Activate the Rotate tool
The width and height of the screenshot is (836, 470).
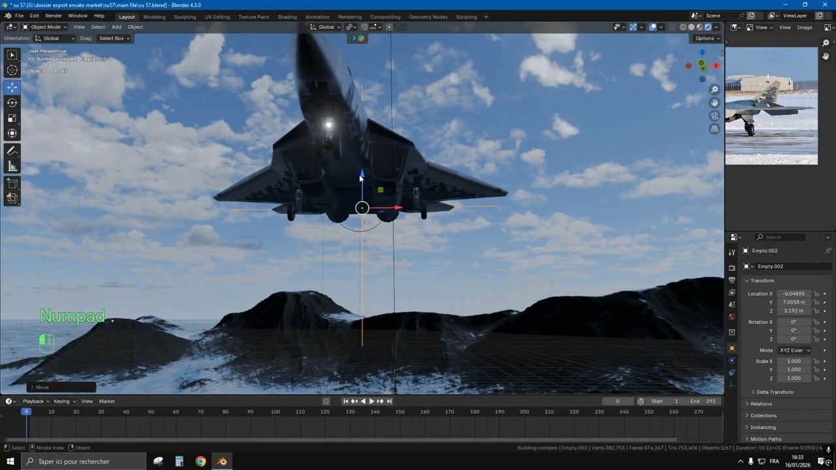pyautogui.click(x=12, y=102)
